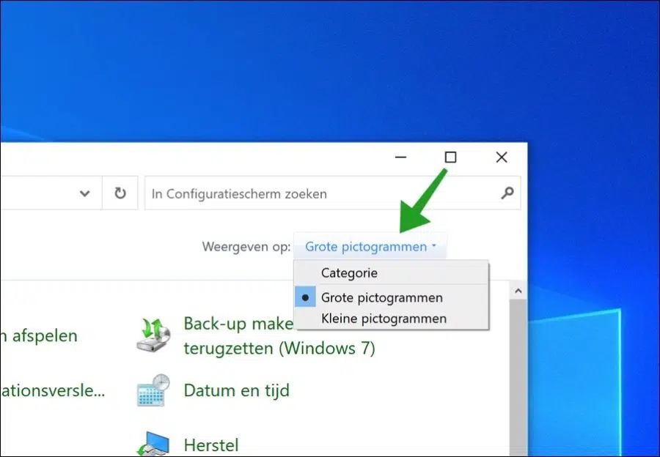This screenshot has height=457, width=660.
Task: Open Back-up maken en terugzetten (Windows 7) link
Action: tap(279, 336)
